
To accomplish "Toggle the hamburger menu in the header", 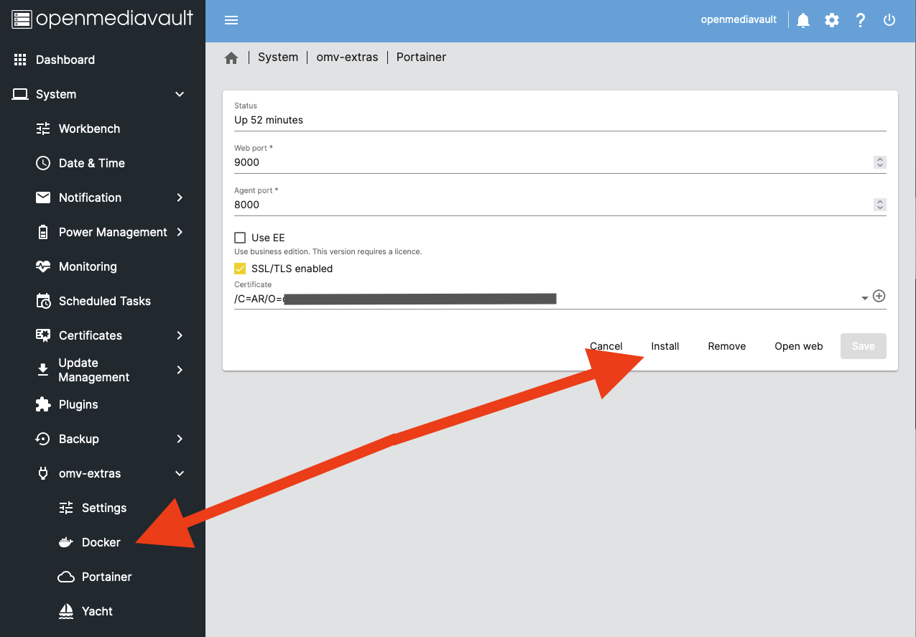I will [231, 19].
